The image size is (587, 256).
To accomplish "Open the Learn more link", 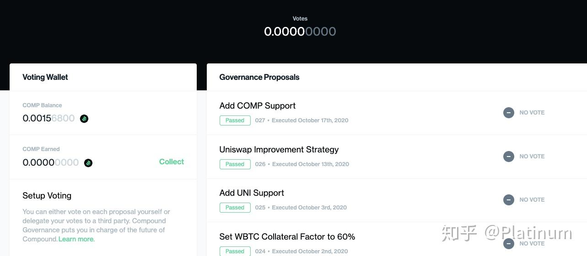I will (x=76, y=239).
